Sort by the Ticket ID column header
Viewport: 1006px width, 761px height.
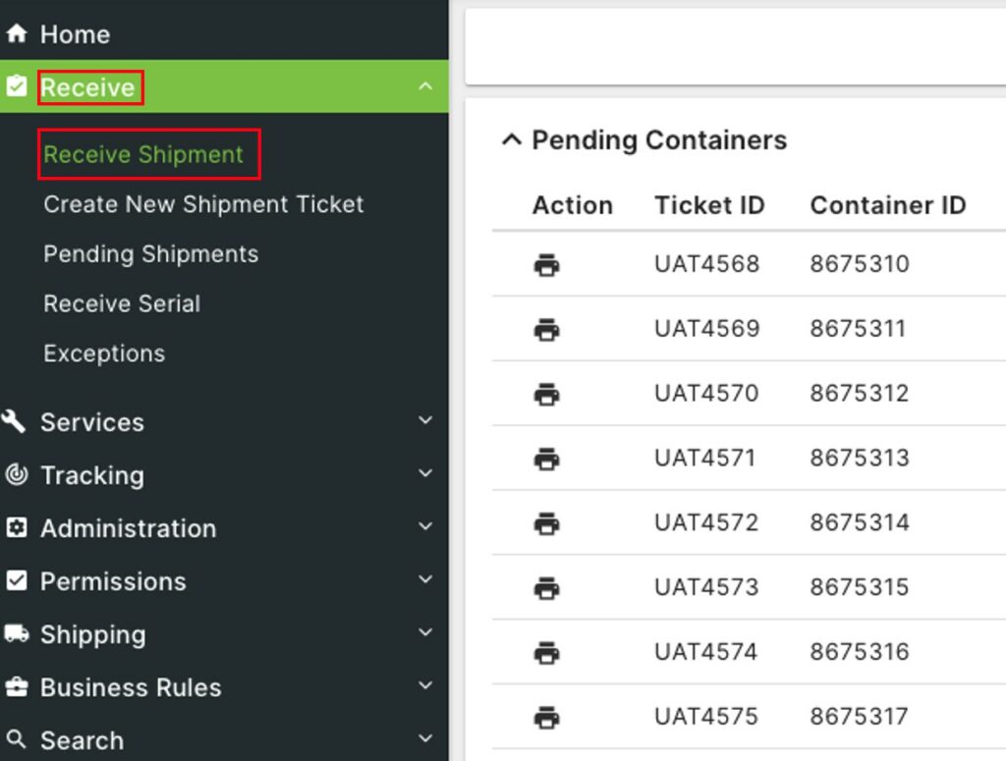pyautogui.click(x=709, y=205)
